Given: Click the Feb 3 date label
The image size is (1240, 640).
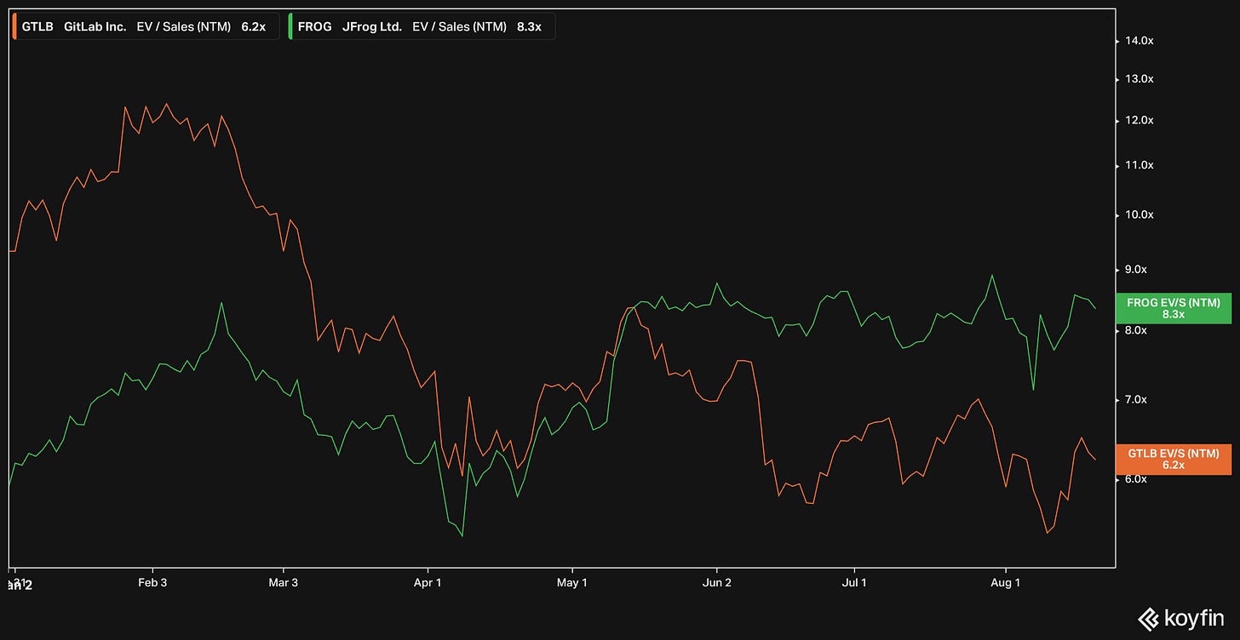Looking at the screenshot, I should (152, 583).
